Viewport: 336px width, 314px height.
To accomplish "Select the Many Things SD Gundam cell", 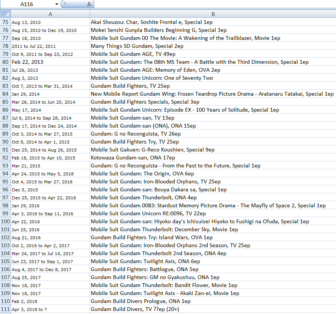I will 137,46.
